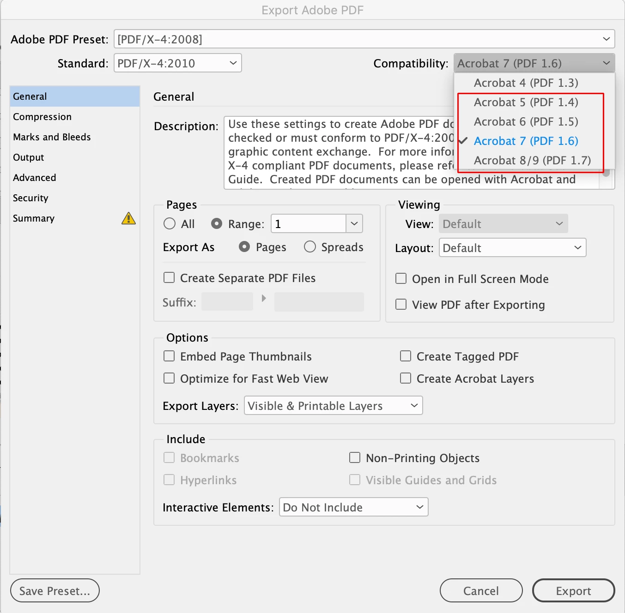Open the Adobe PDF Preset dropdown
The image size is (625, 613).
(364, 39)
